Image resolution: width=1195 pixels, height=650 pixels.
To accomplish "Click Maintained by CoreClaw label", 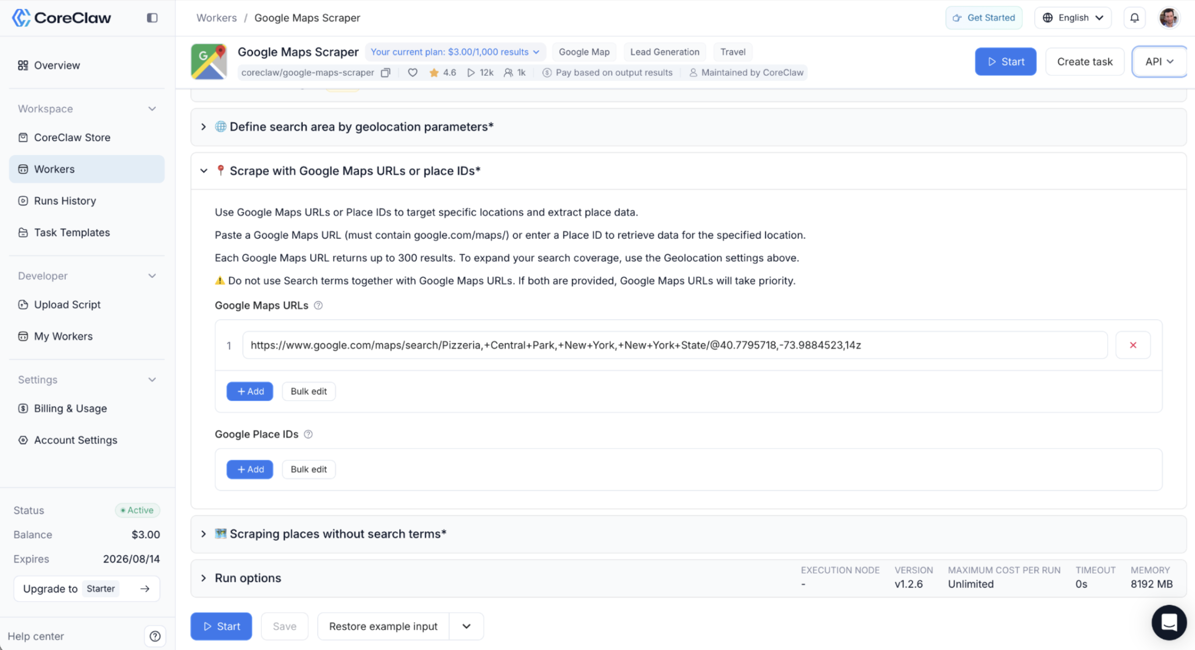I will [x=746, y=73].
